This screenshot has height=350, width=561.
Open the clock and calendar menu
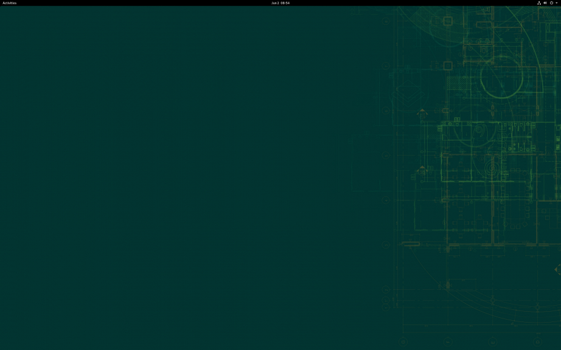click(280, 3)
